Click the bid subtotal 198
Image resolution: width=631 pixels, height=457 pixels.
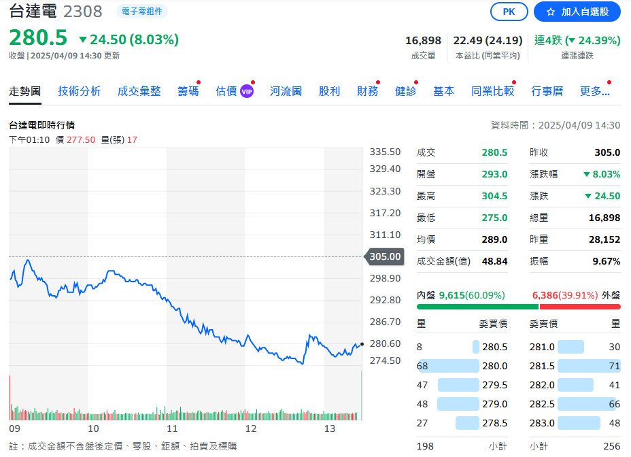point(426,446)
